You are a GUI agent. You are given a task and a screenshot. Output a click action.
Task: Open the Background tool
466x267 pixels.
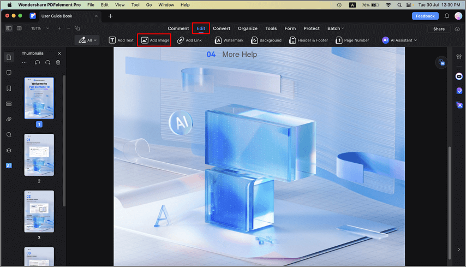pos(266,40)
